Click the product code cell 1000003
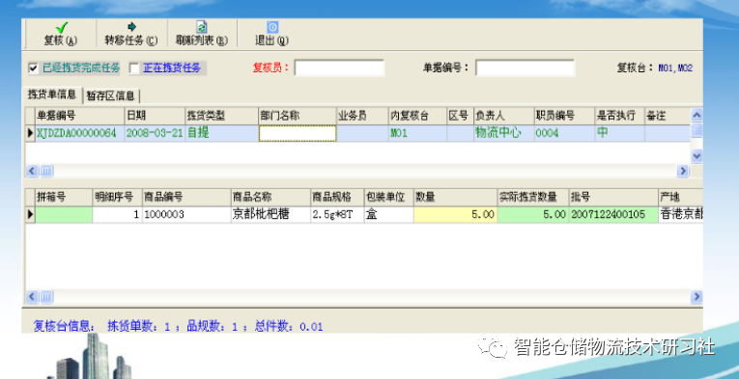The width and height of the screenshot is (739, 379). pos(186,214)
